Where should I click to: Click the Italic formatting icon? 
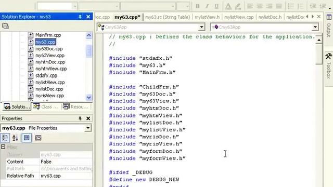coord(207,6)
